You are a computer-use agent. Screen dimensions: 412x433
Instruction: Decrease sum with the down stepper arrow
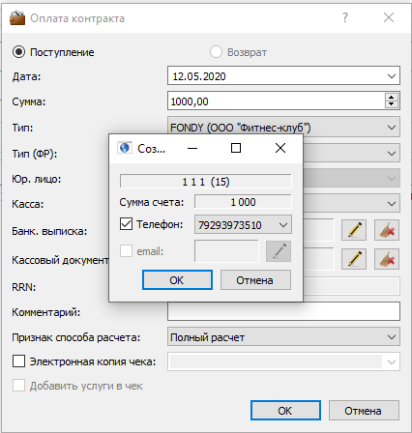point(391,104)
